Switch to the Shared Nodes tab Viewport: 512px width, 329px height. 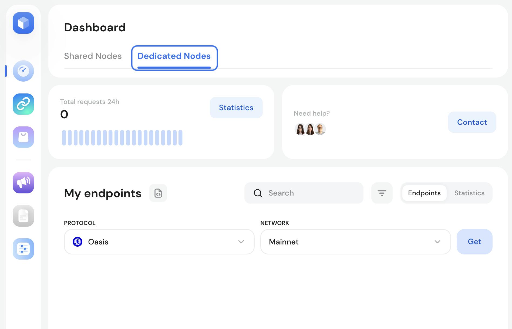(93, 56)
